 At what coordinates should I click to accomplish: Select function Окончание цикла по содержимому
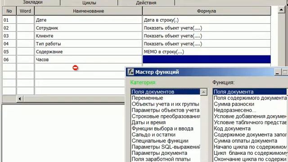coord(250,159)
